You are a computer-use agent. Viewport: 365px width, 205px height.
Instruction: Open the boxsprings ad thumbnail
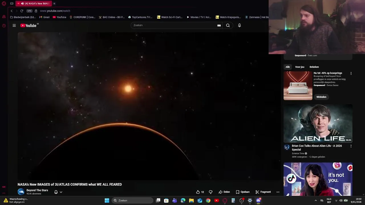(298, 86)
